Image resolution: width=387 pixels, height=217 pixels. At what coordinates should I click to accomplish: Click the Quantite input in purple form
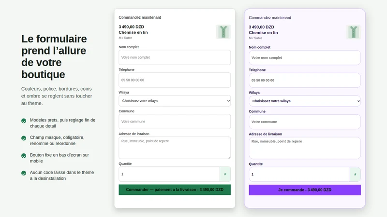click(299, 175)
